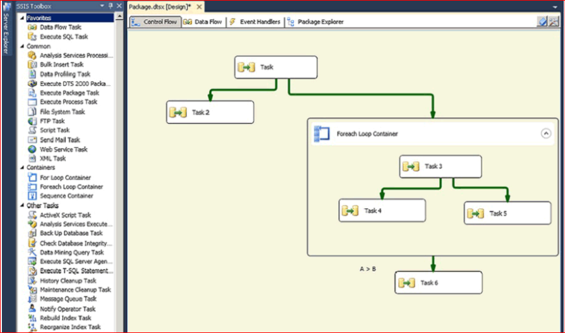Select the Web Service Task icon

33,149
